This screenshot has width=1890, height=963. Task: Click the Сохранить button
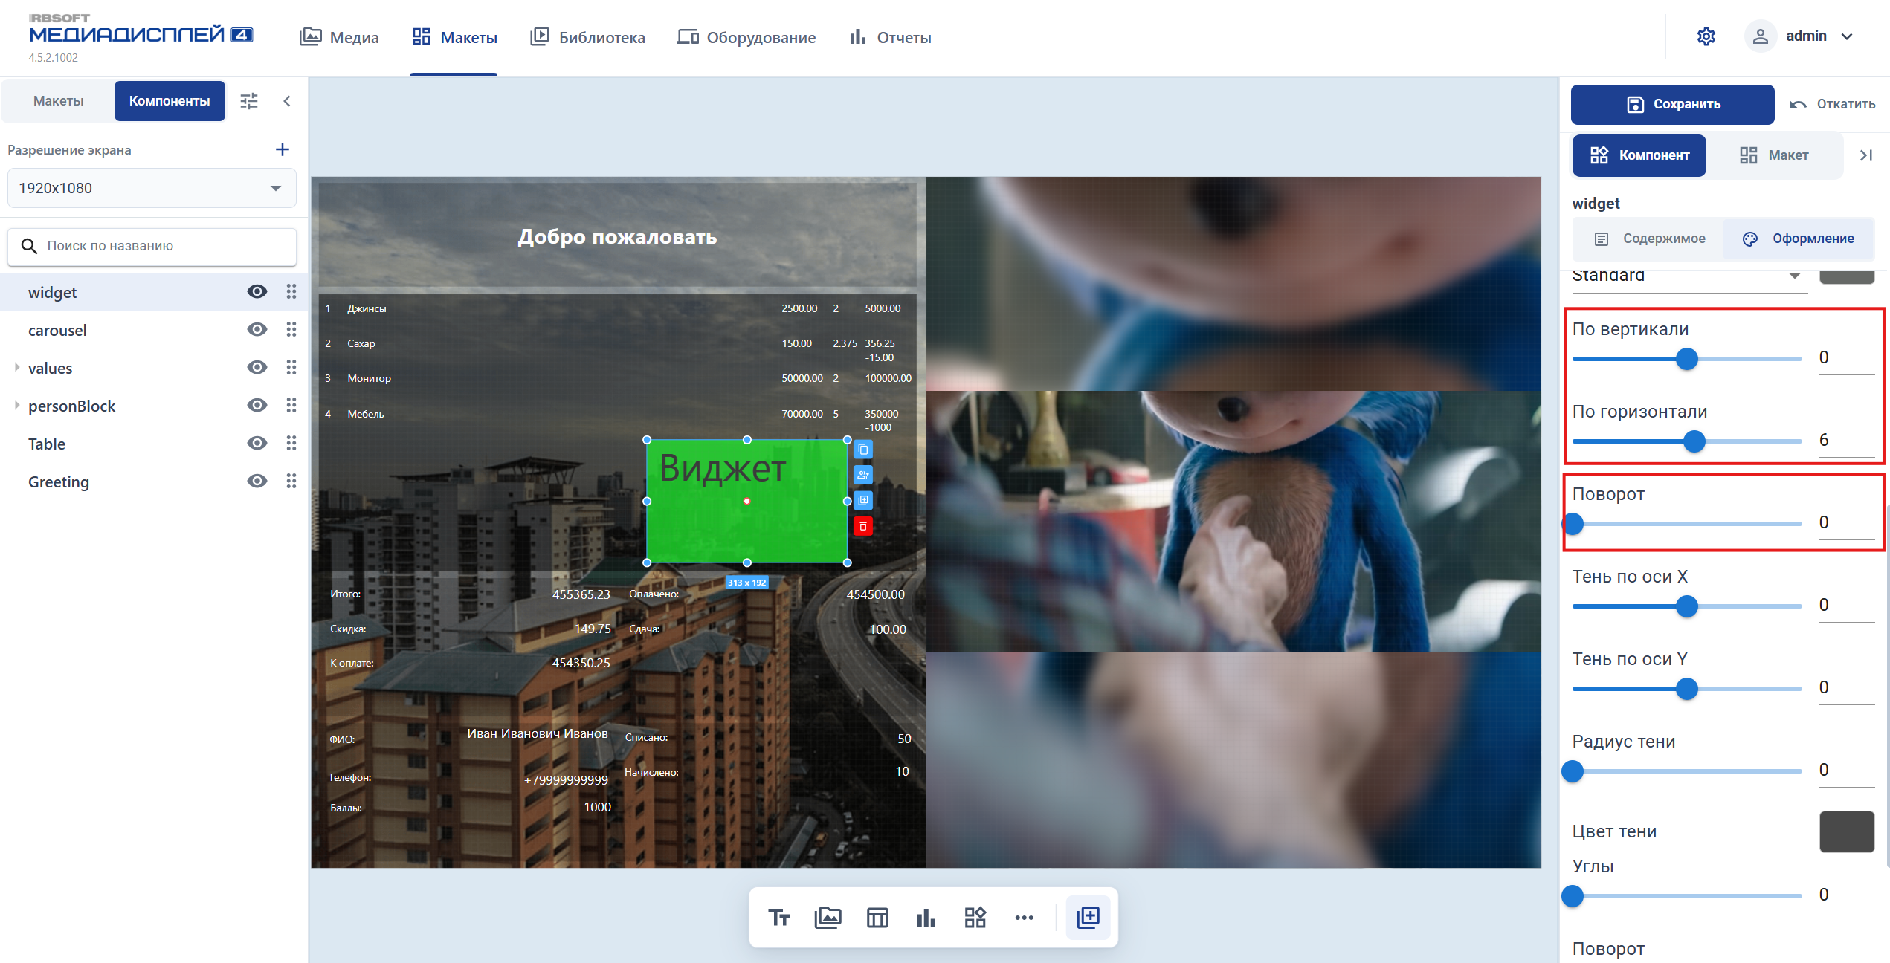(x=1672, y=104)
